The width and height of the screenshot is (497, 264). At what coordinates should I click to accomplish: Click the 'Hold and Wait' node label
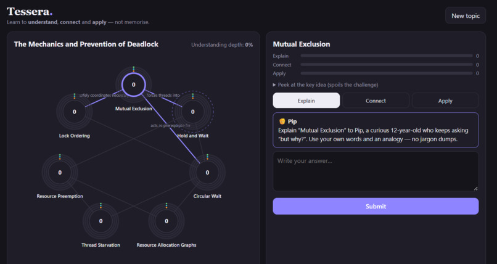(193, 136)
